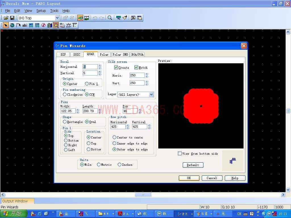The width and height of the screenshot is (291, 218).
Task: Switch to the DIP tab
Action: pos(63,54)
